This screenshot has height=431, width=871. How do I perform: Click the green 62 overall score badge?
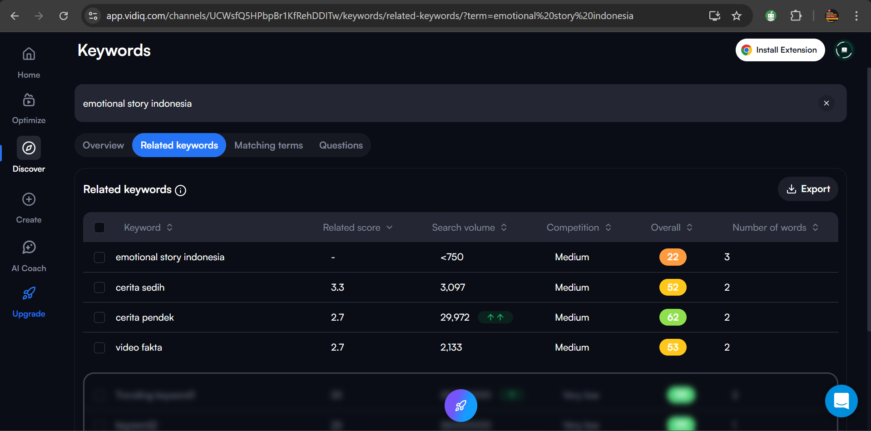click(673, 317)
